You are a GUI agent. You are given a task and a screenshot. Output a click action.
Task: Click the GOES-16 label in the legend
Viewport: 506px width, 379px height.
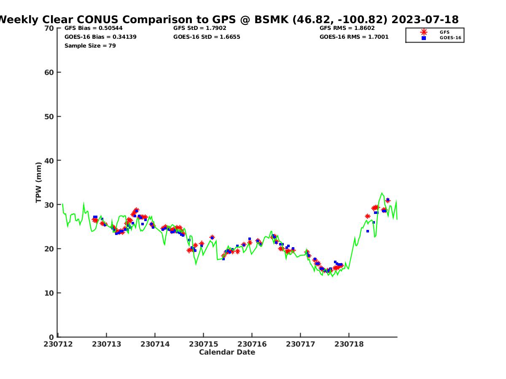click(450, 38)
